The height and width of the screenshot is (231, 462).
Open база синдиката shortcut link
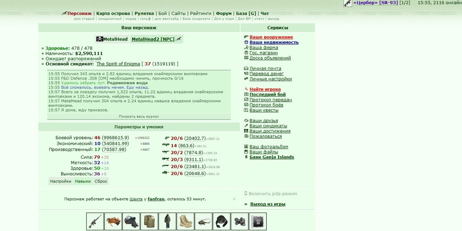[196, 19]
